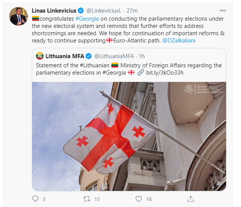Click blue verified badge beside Linas Linkevicius

(x=81, y=11)
